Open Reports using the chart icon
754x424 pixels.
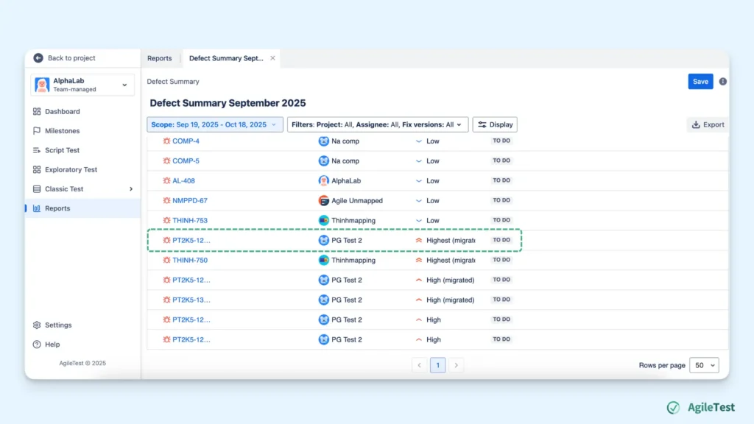pos(37,208)
